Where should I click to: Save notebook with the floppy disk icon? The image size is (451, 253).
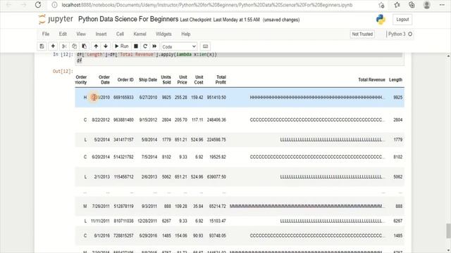(42, 46)
